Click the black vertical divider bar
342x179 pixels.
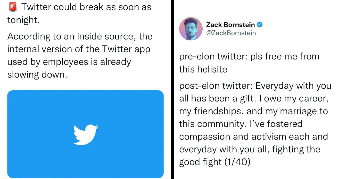click(172, 89)
